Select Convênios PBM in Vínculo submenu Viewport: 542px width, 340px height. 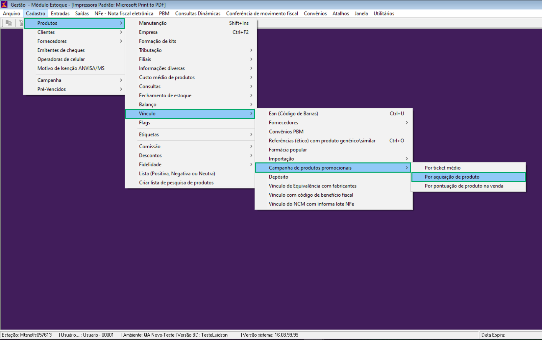[x=333, y=132]
